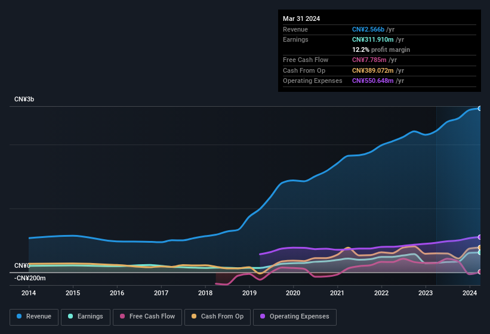The width and height of the screenshot is (490, 334).
Task: Select the Cash From Op endpoint marker
Action: (480, 248)
